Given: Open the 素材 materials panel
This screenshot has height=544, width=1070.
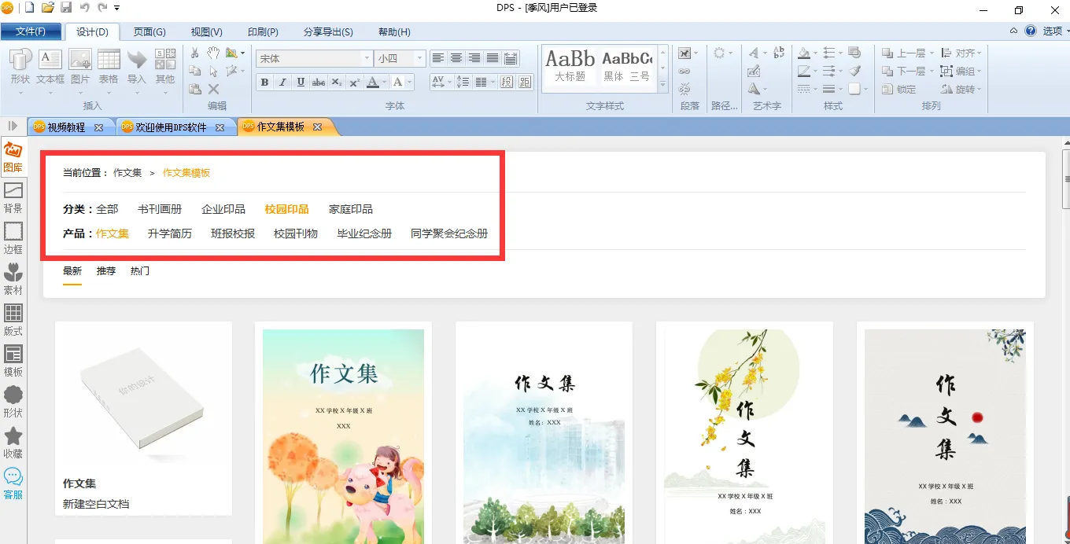Looking at the screenshot, I should [x=13, y=278].
